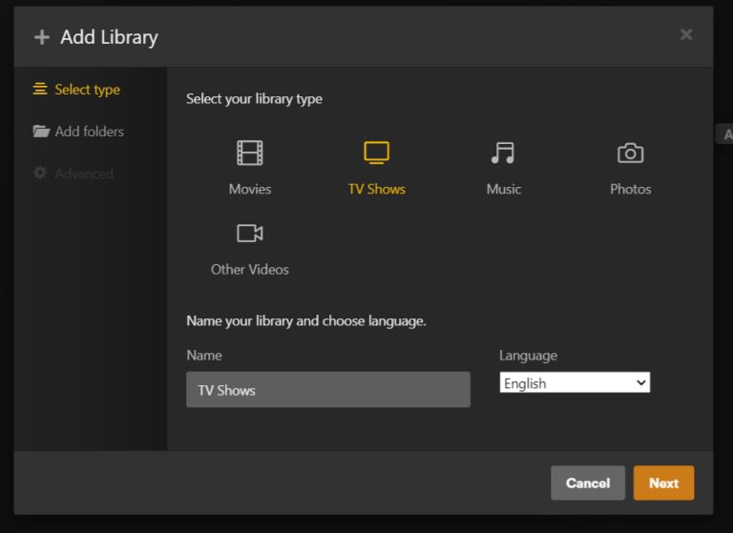The width and height of the screenshot is (733, 533).
Task: Click the Name field containing TV Shows
Action: (327, 390)
